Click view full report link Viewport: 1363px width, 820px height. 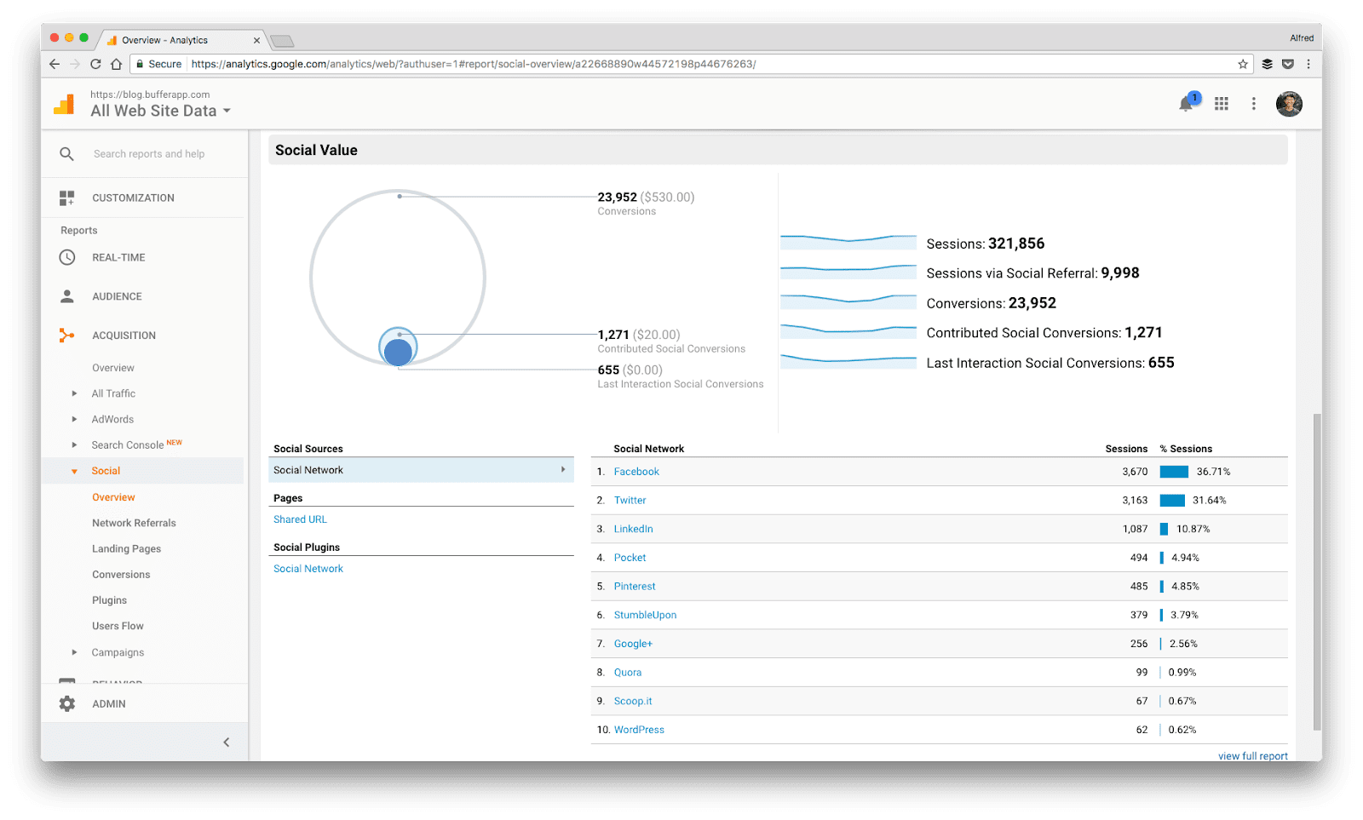tap(1252, 756)
